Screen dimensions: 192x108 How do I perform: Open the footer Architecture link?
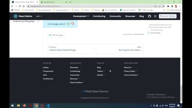point(48,79)
